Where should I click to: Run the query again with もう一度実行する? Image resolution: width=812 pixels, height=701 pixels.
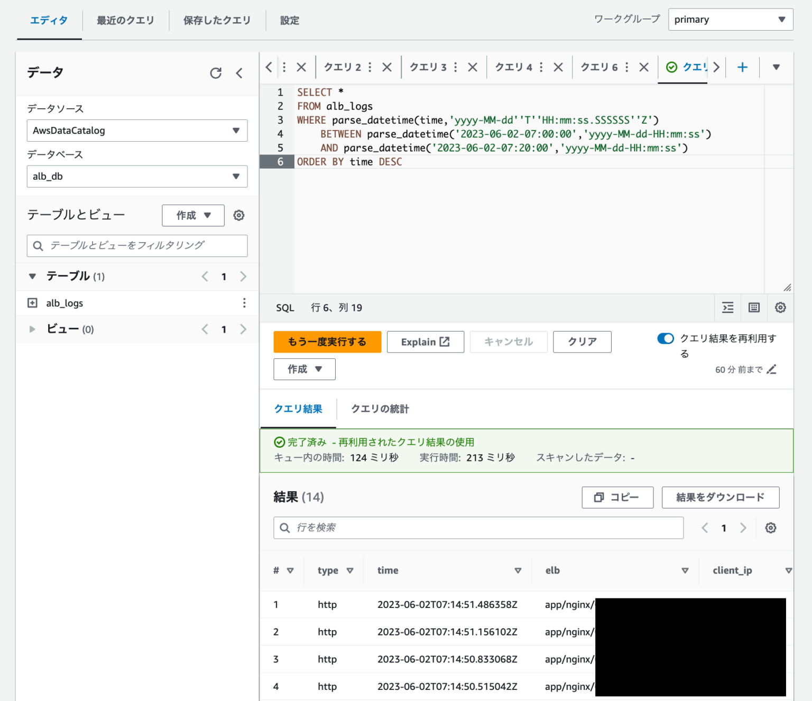(327, 342)
